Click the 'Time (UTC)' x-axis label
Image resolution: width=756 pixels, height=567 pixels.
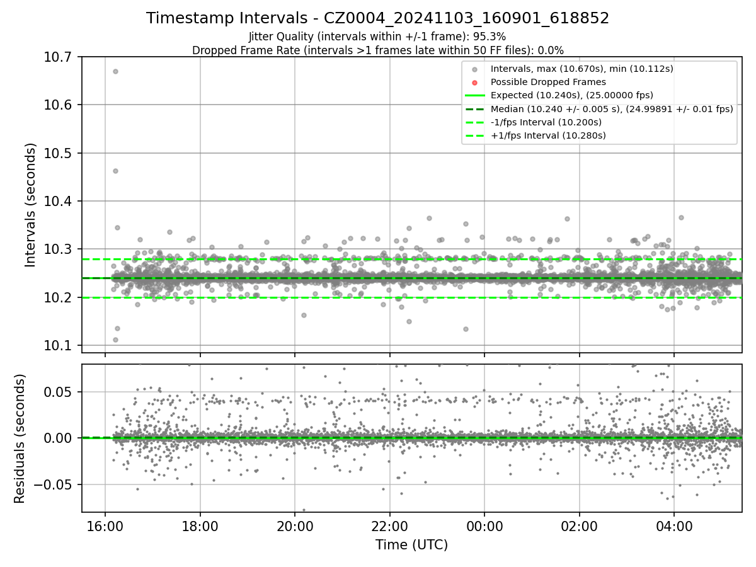411,545
